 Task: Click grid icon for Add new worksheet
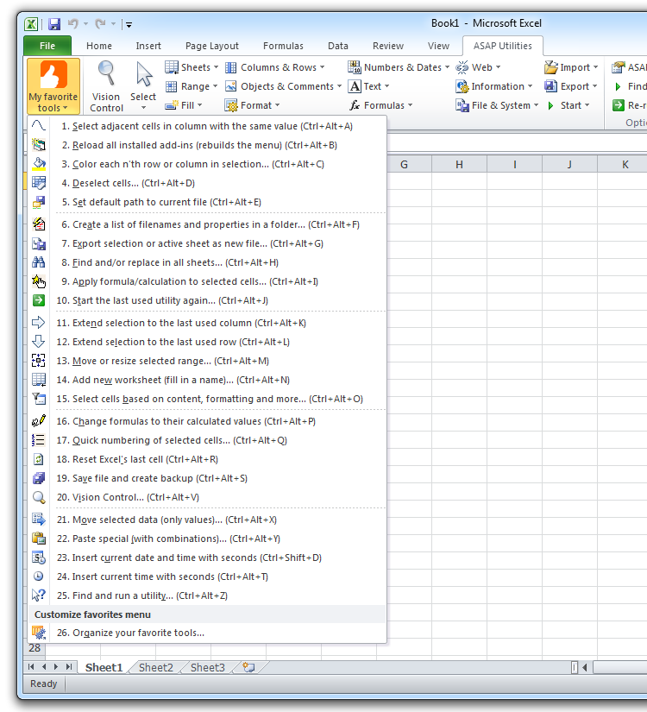point(39,380)
